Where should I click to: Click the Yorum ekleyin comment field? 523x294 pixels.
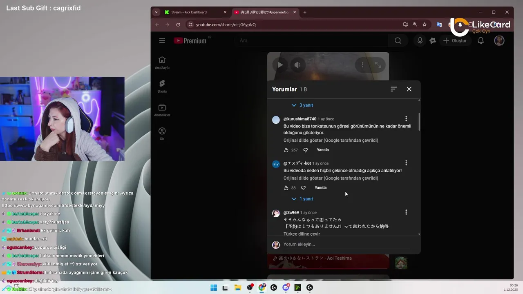tap(346, 244)
